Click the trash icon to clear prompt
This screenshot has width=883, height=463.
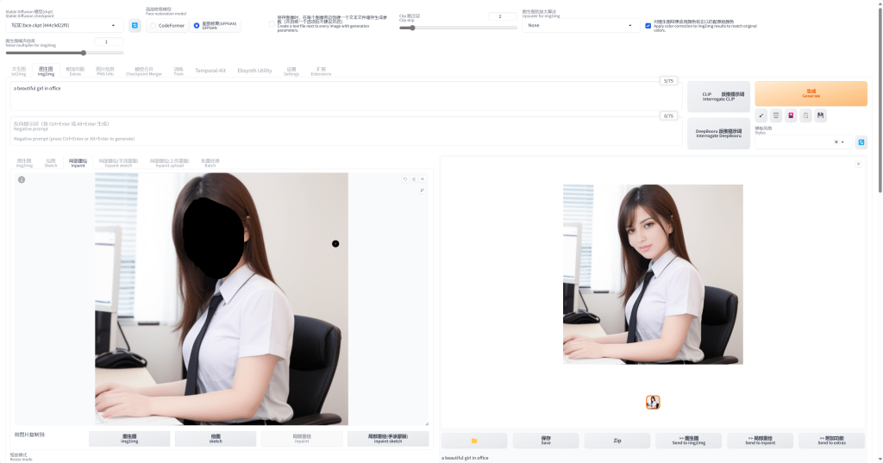[777, 116]
